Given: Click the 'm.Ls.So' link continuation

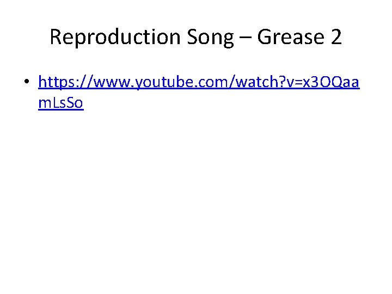Looking at the screenshot, I should point(60,103).
